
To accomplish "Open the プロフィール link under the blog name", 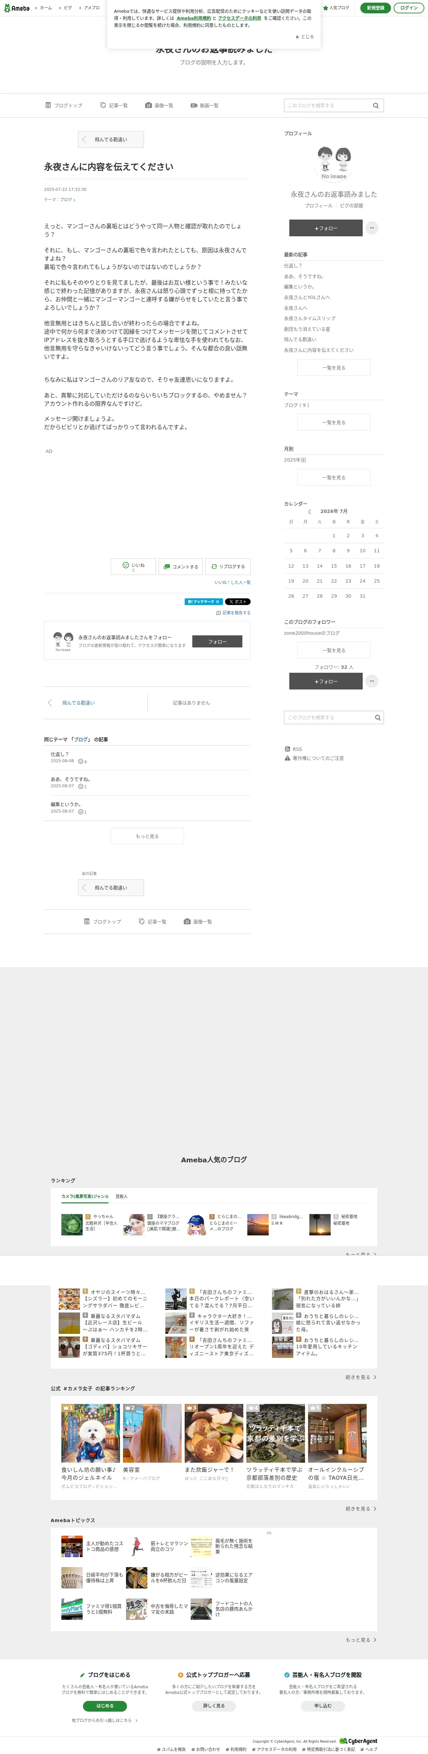I will (318, 206).
